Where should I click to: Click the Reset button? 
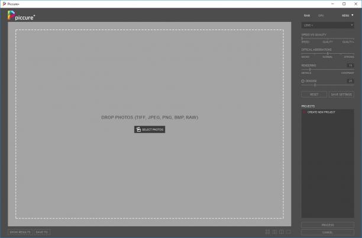[x=314, y=94]
